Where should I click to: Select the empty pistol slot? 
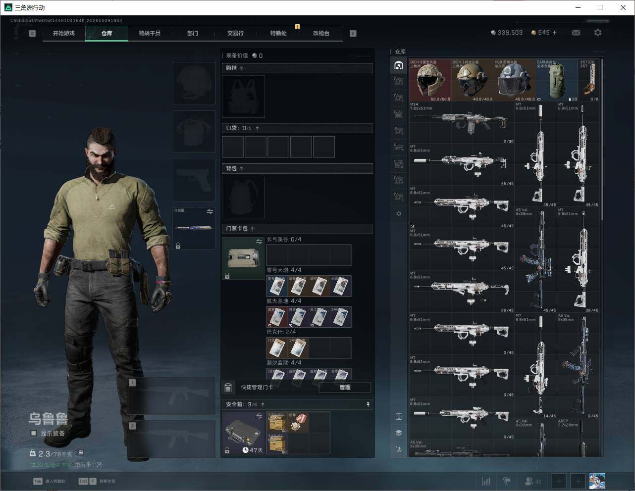point(194,180)
